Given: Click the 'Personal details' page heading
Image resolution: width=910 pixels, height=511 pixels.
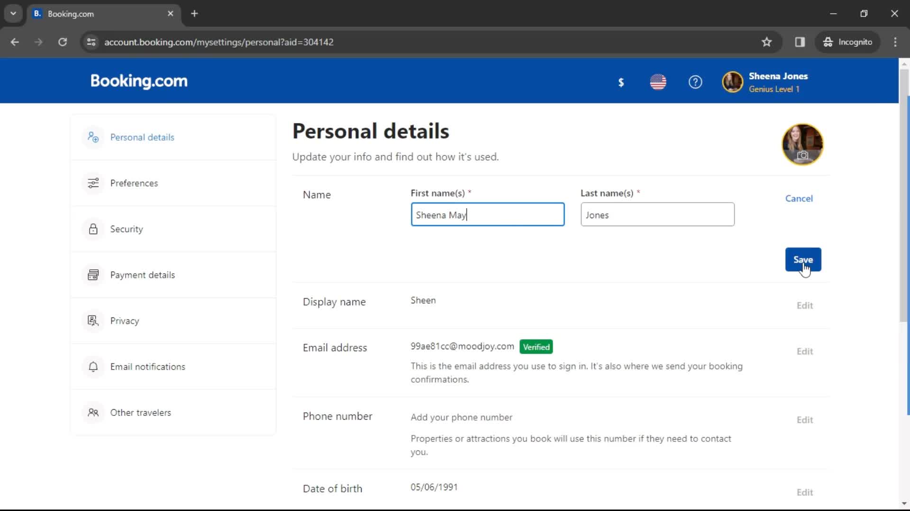Looking at the screenshot, I should coord(371,131).
